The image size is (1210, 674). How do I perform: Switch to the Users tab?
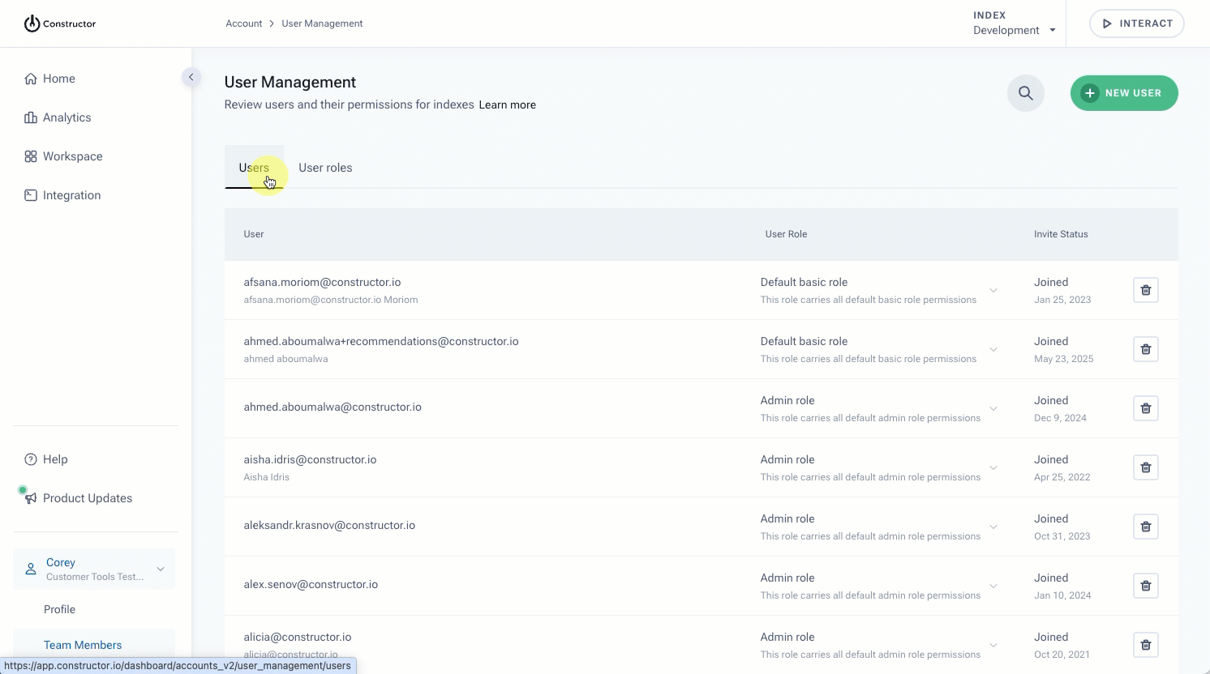(x=254, y=168)
